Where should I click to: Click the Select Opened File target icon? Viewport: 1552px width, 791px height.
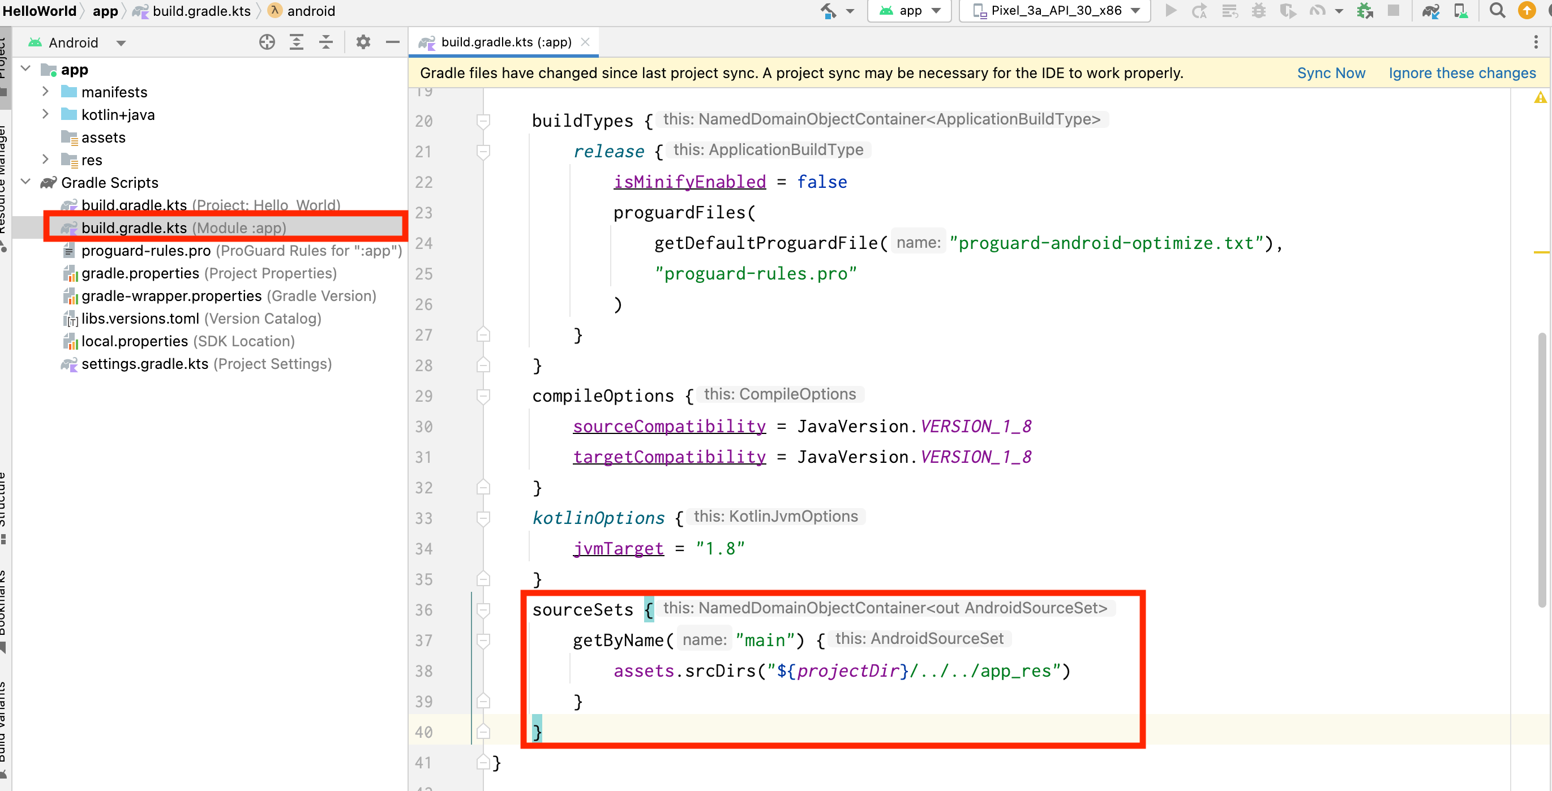point(267,42)
